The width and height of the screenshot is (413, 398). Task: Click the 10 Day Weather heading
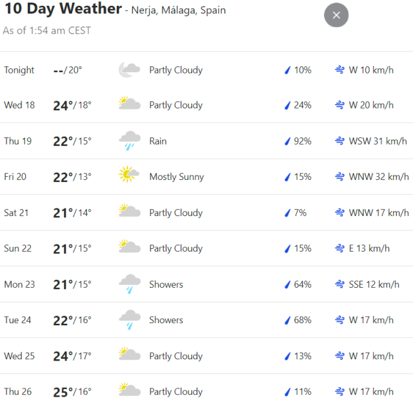coord(63,9)
